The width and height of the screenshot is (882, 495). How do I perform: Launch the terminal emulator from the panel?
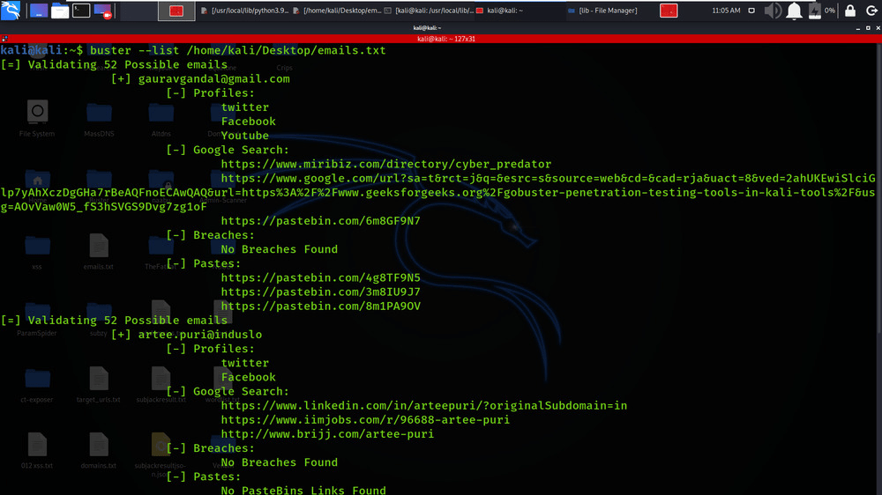tap(81, 11)
